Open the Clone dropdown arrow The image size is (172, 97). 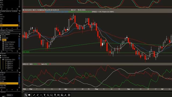pos(12,95)
